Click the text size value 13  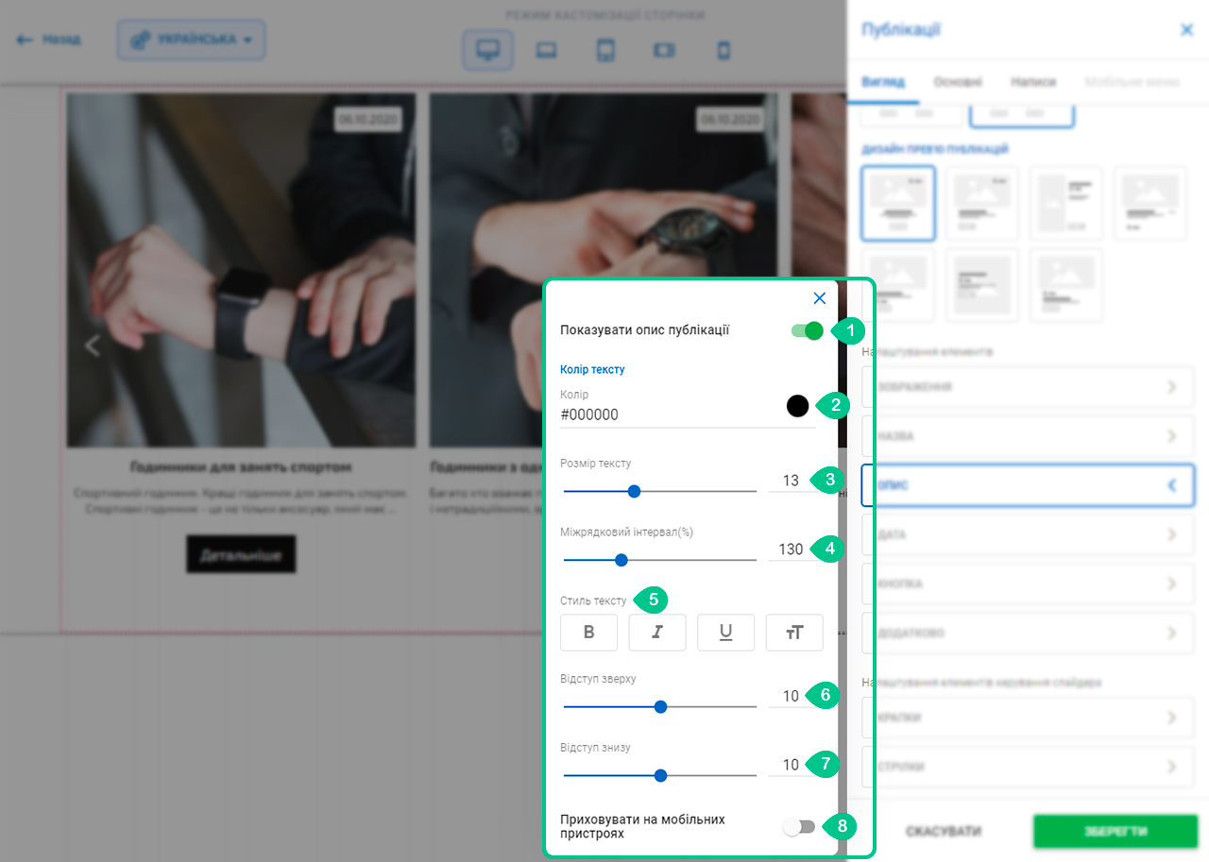point(791,481)
